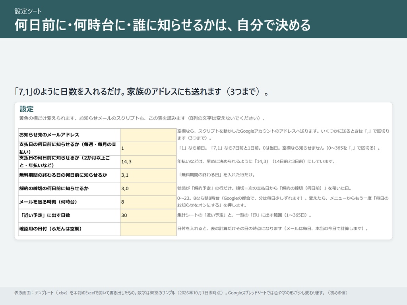Screen dimensions: 407x305
Task: Select the cell with value "14,3"
Action: 148,162
